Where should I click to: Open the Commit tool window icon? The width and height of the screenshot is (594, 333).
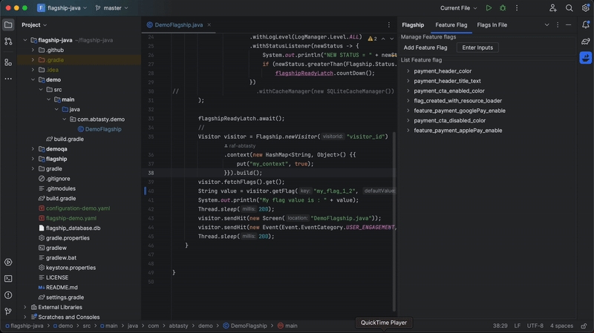(8, 42)
